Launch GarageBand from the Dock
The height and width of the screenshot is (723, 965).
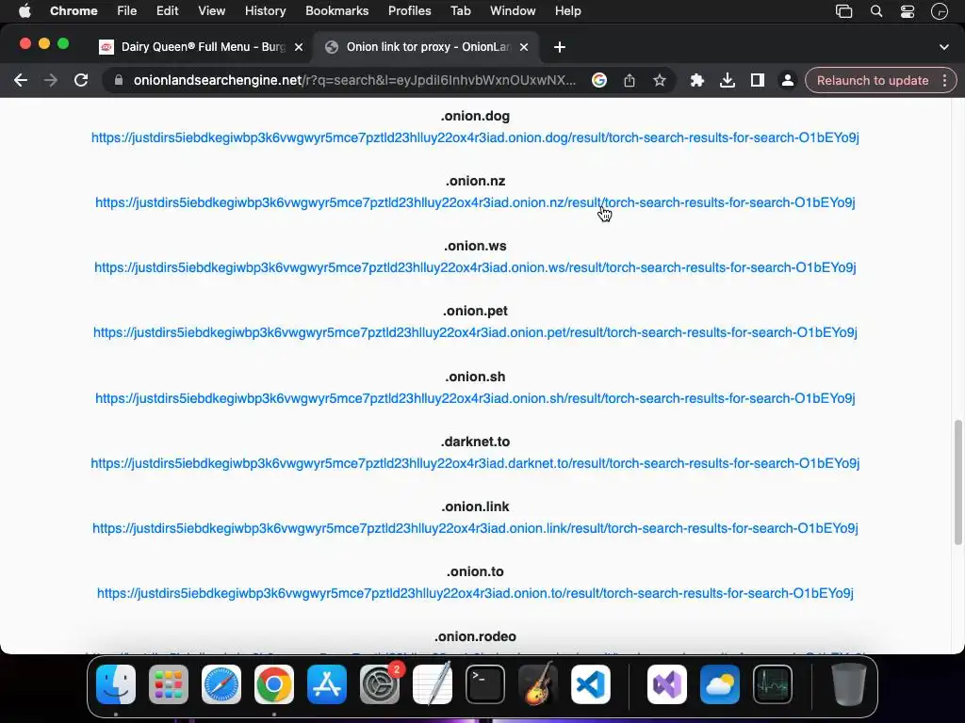click(538, 684)
